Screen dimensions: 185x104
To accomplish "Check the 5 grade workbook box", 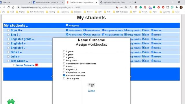I will (64, 51).
